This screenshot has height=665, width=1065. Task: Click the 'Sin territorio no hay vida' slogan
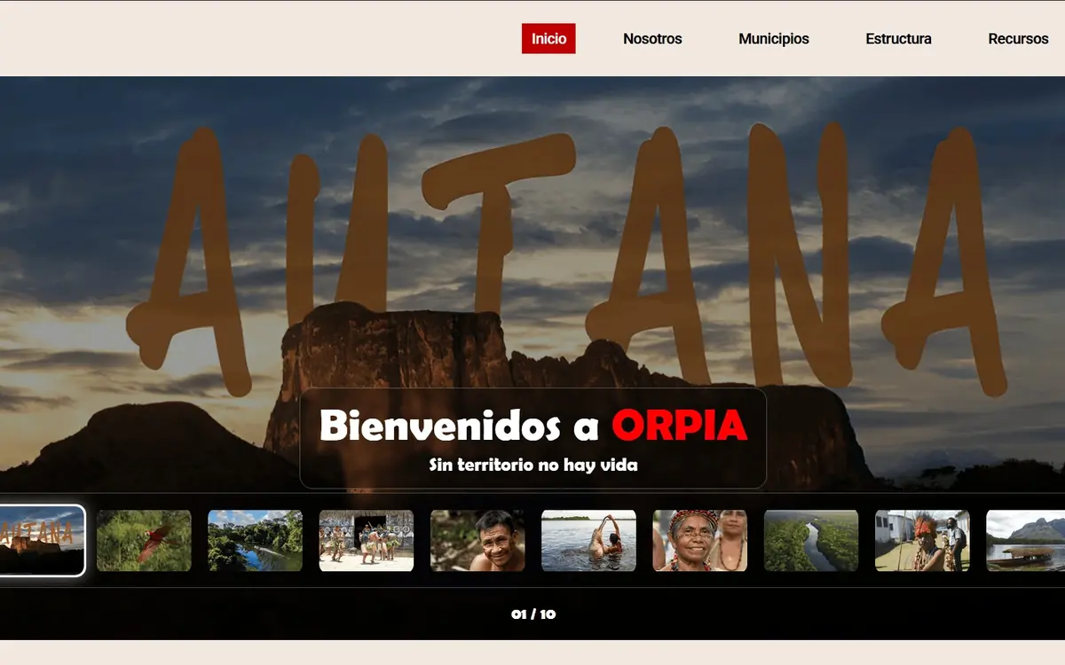coord(533,465)
